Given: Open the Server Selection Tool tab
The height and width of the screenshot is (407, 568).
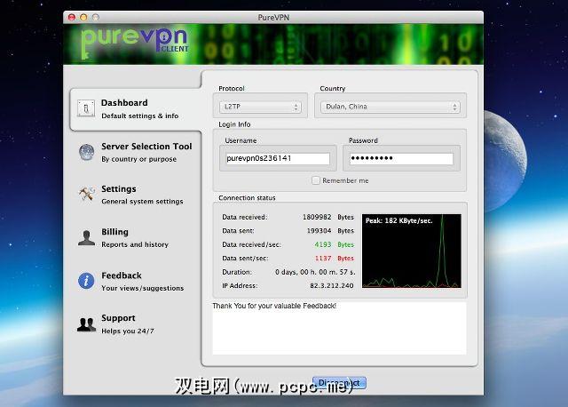Looking at the screenshot, I should click(135, 152).
